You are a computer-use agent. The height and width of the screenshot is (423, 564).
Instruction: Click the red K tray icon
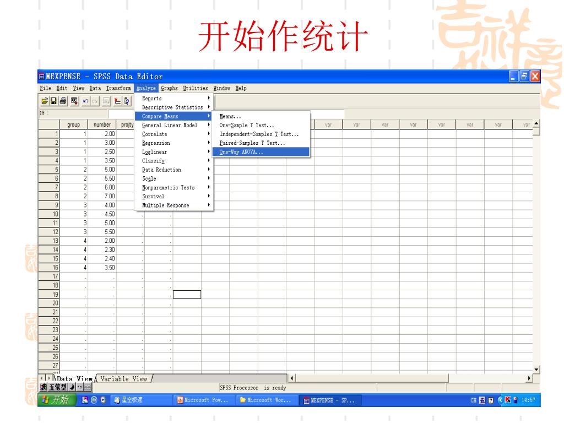[x=507, y=400]
